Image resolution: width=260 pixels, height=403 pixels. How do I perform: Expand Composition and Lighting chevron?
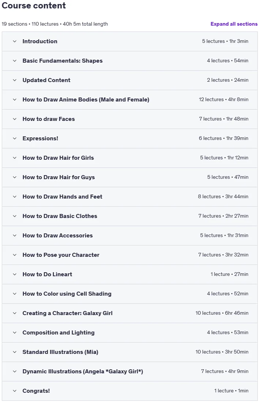pyautogui.click(x=15, y=333)
